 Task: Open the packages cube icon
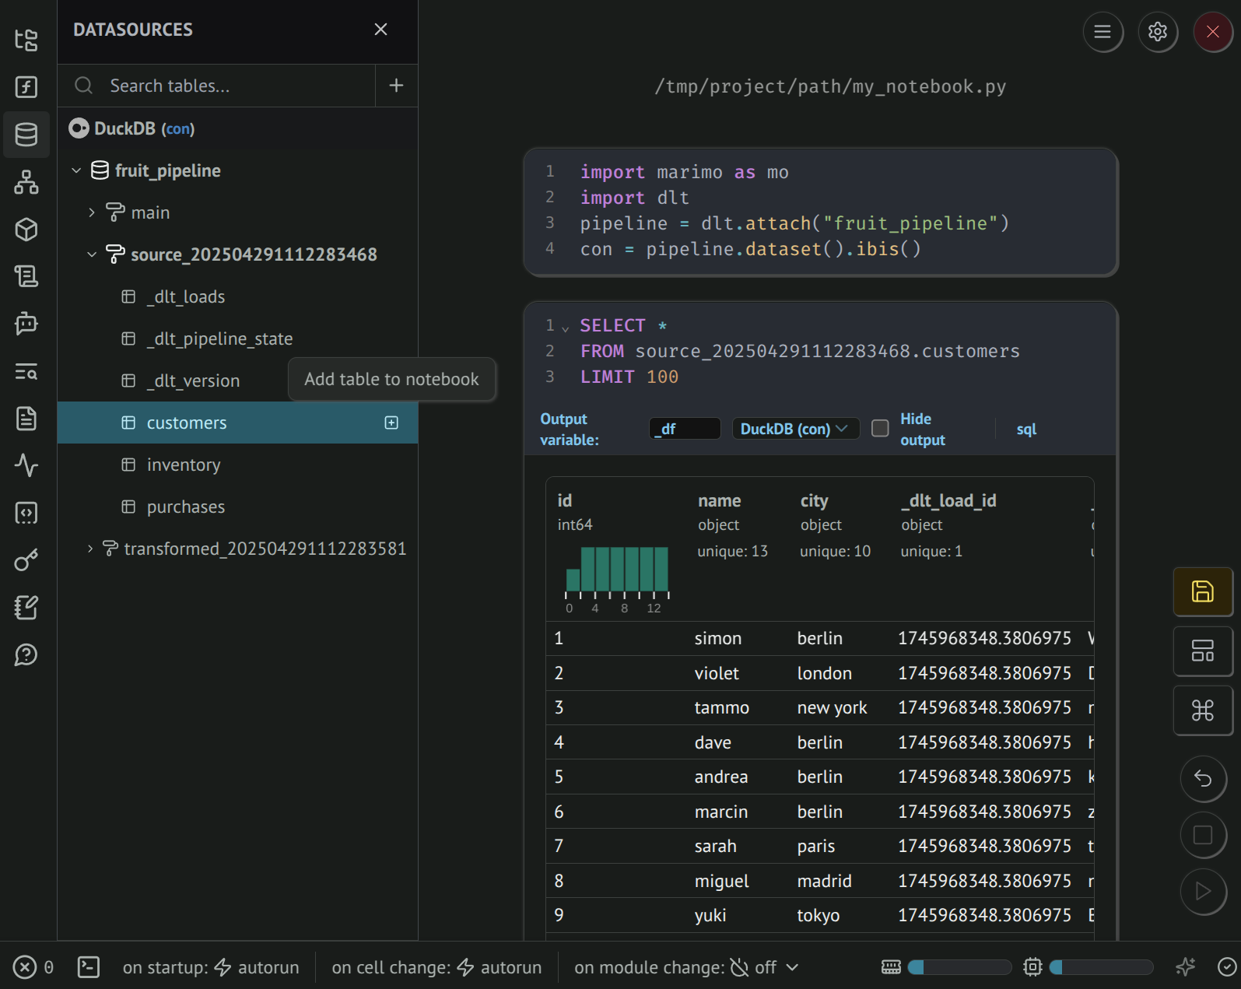(26, 230)
